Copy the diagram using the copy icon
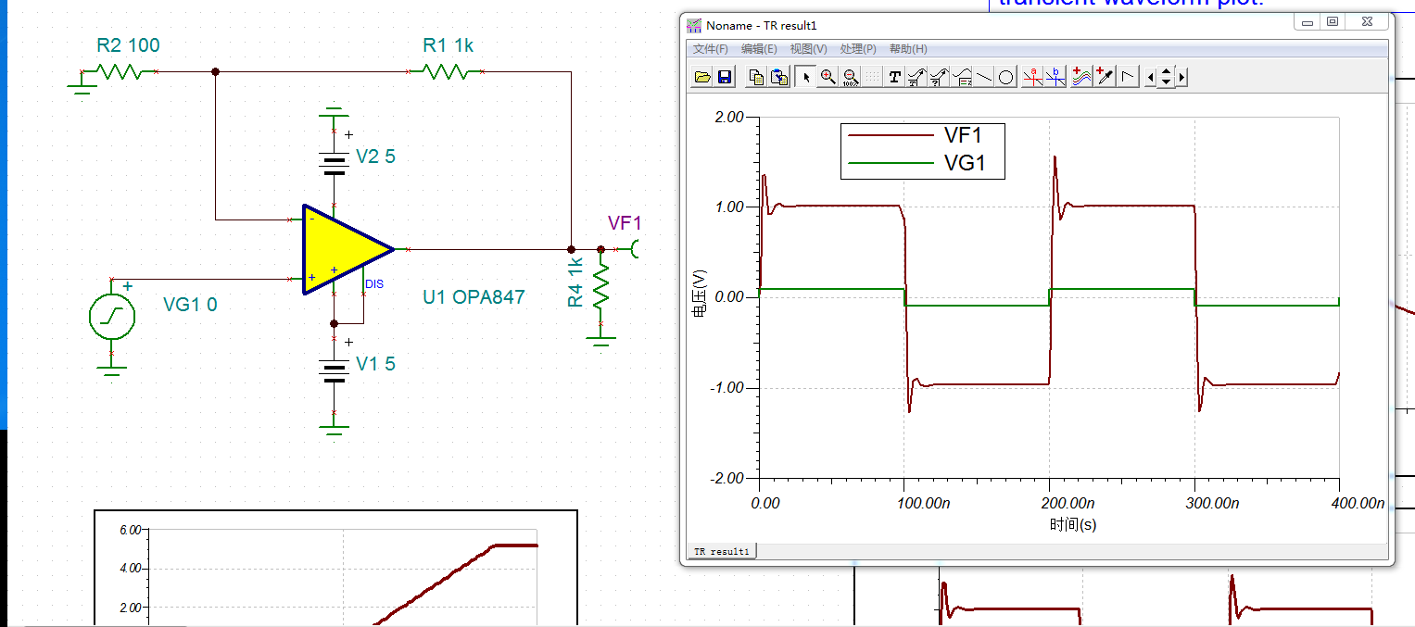 [x=757, y=77]
